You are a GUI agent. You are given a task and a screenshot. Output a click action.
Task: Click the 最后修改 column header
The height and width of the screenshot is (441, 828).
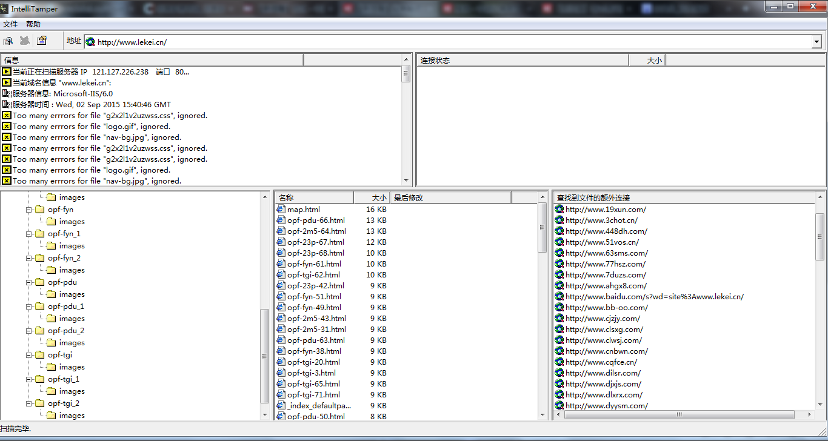tap(450, 197)
